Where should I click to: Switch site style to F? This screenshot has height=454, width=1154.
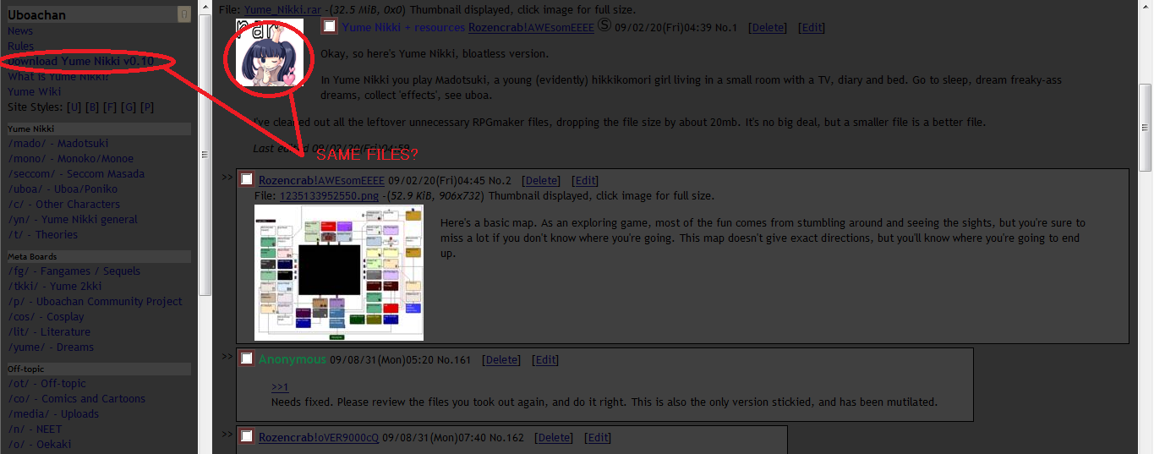click(x=111, y=107)
